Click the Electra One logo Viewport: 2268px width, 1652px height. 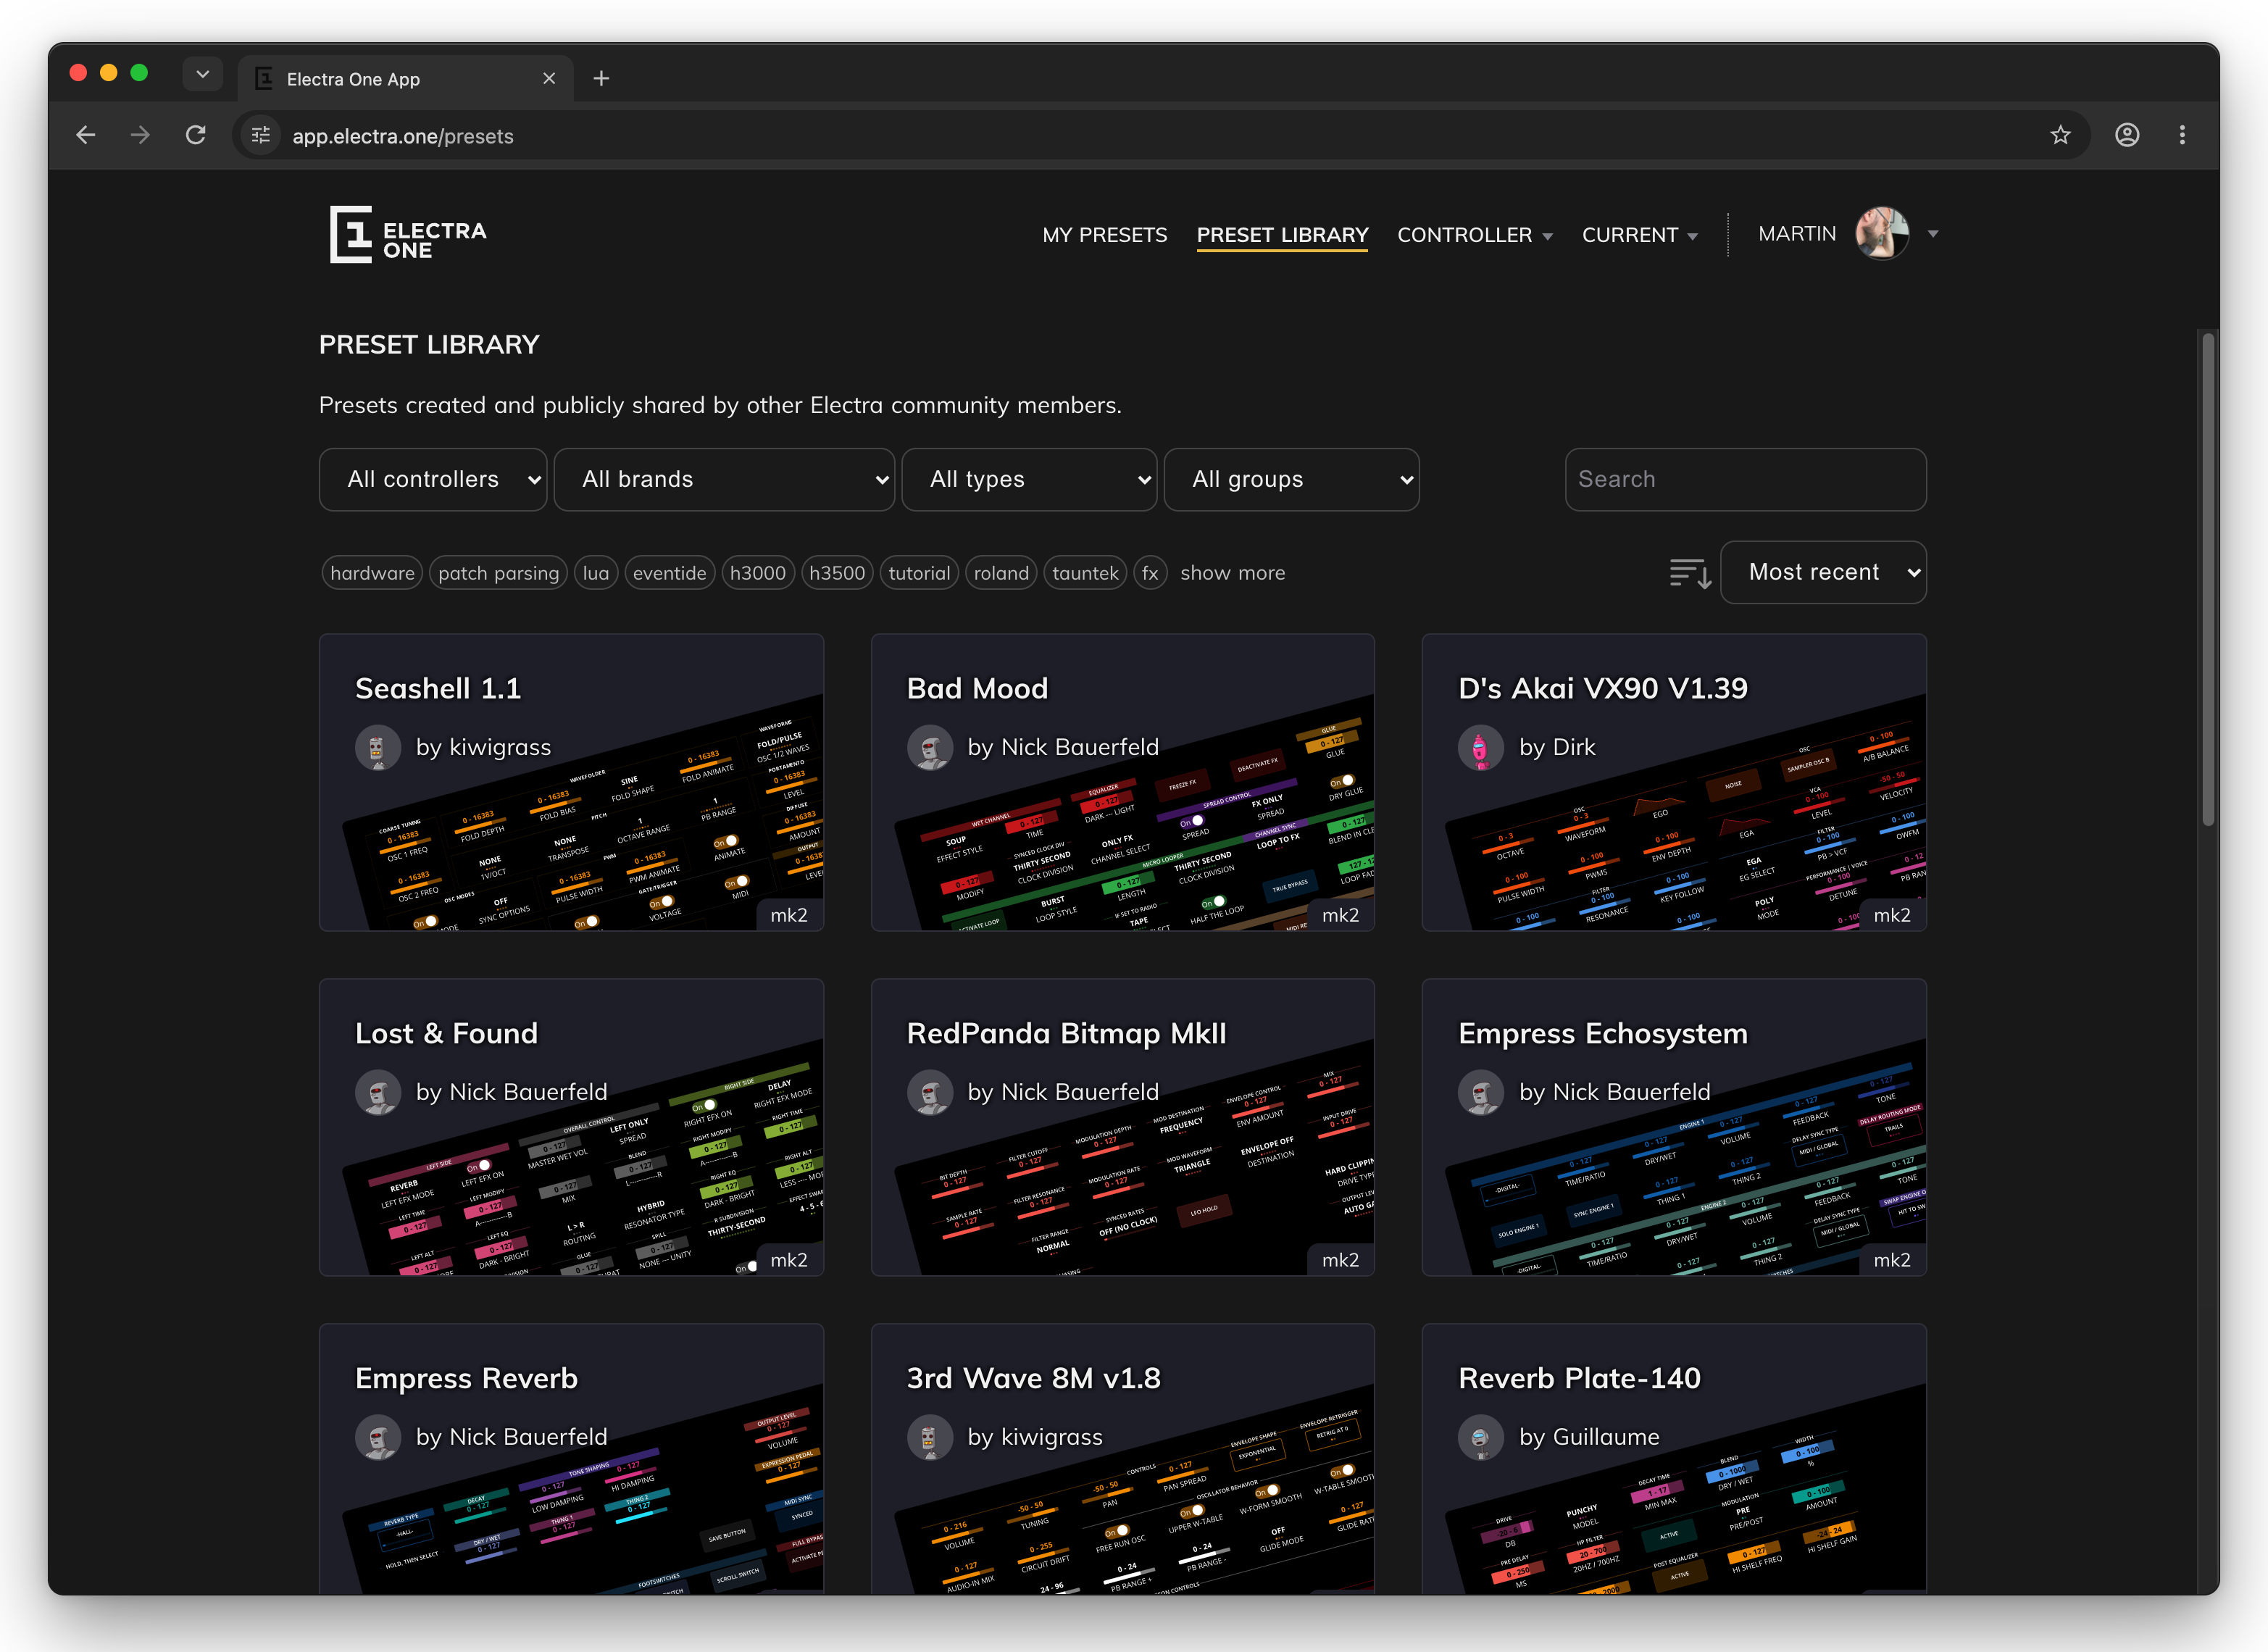click(408, 235)
